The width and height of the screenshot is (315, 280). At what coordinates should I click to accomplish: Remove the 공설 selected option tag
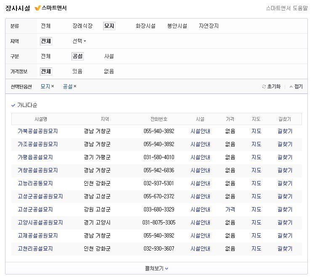(75, 86)
